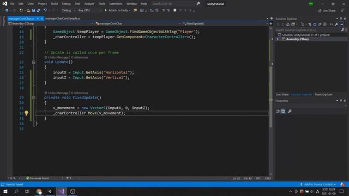
Task: Click the View Code icon
Action: coord(331,24)
